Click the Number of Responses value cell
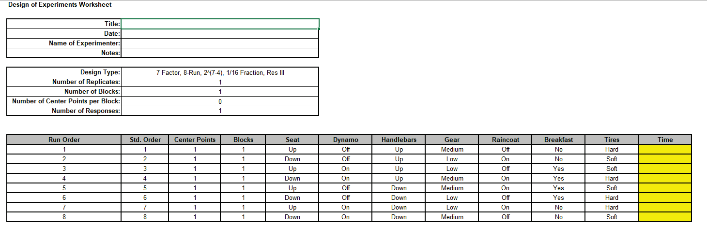 point(220,111)
